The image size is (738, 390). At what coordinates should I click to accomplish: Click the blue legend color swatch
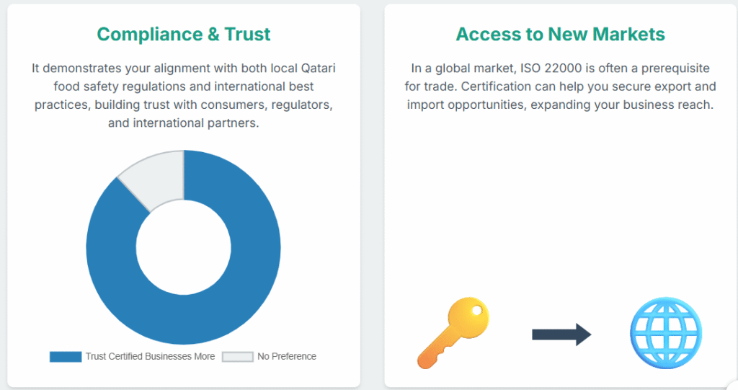pyautogui.click(x=65, y=356)
